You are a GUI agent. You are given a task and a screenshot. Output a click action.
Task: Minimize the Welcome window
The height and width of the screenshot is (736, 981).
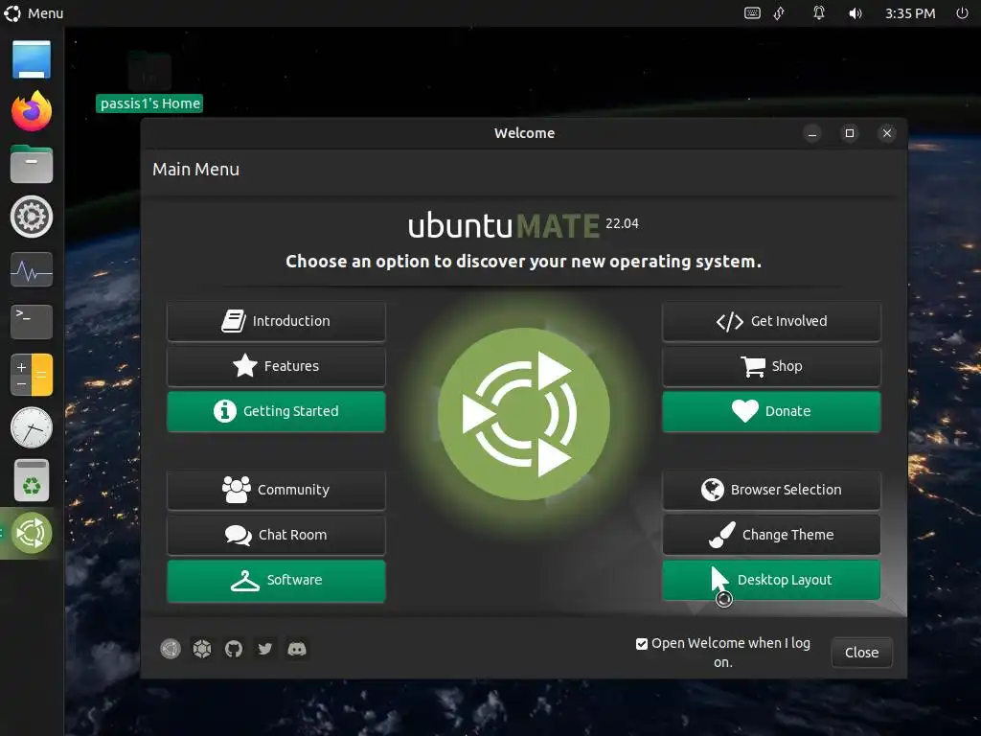tap(812, 133)
